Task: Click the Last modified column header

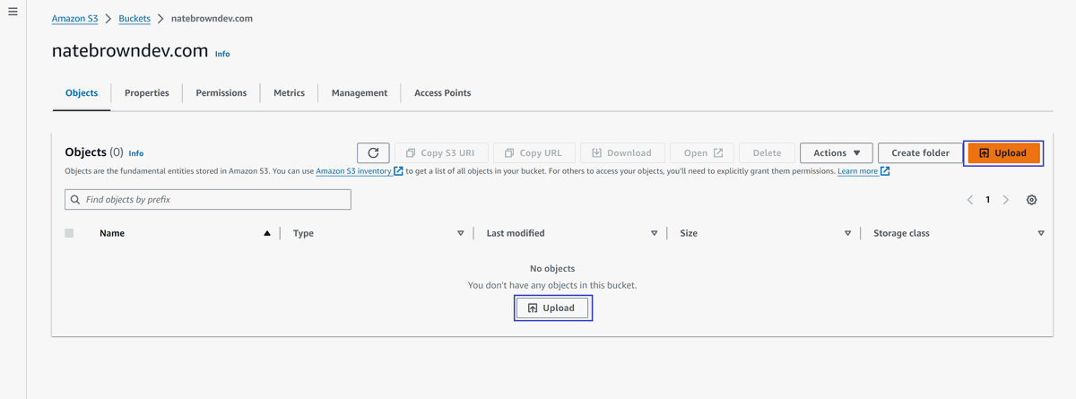Action: (516, 233)
